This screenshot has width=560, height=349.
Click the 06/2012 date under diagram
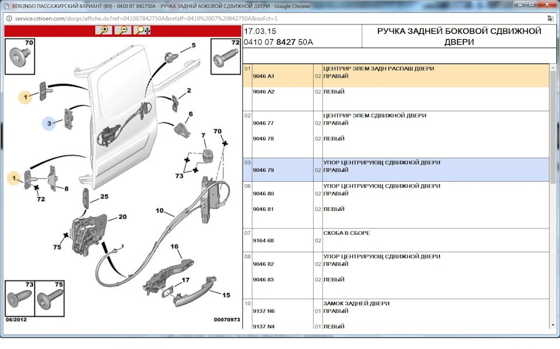[16, 320]
